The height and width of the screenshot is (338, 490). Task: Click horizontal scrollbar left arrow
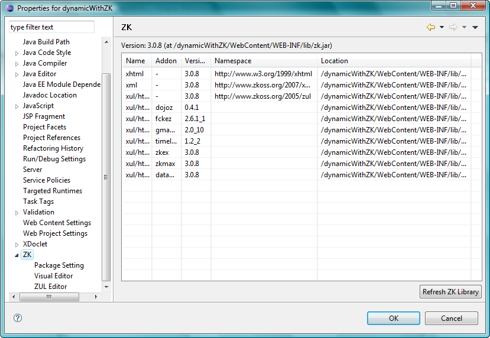[14, 297]
